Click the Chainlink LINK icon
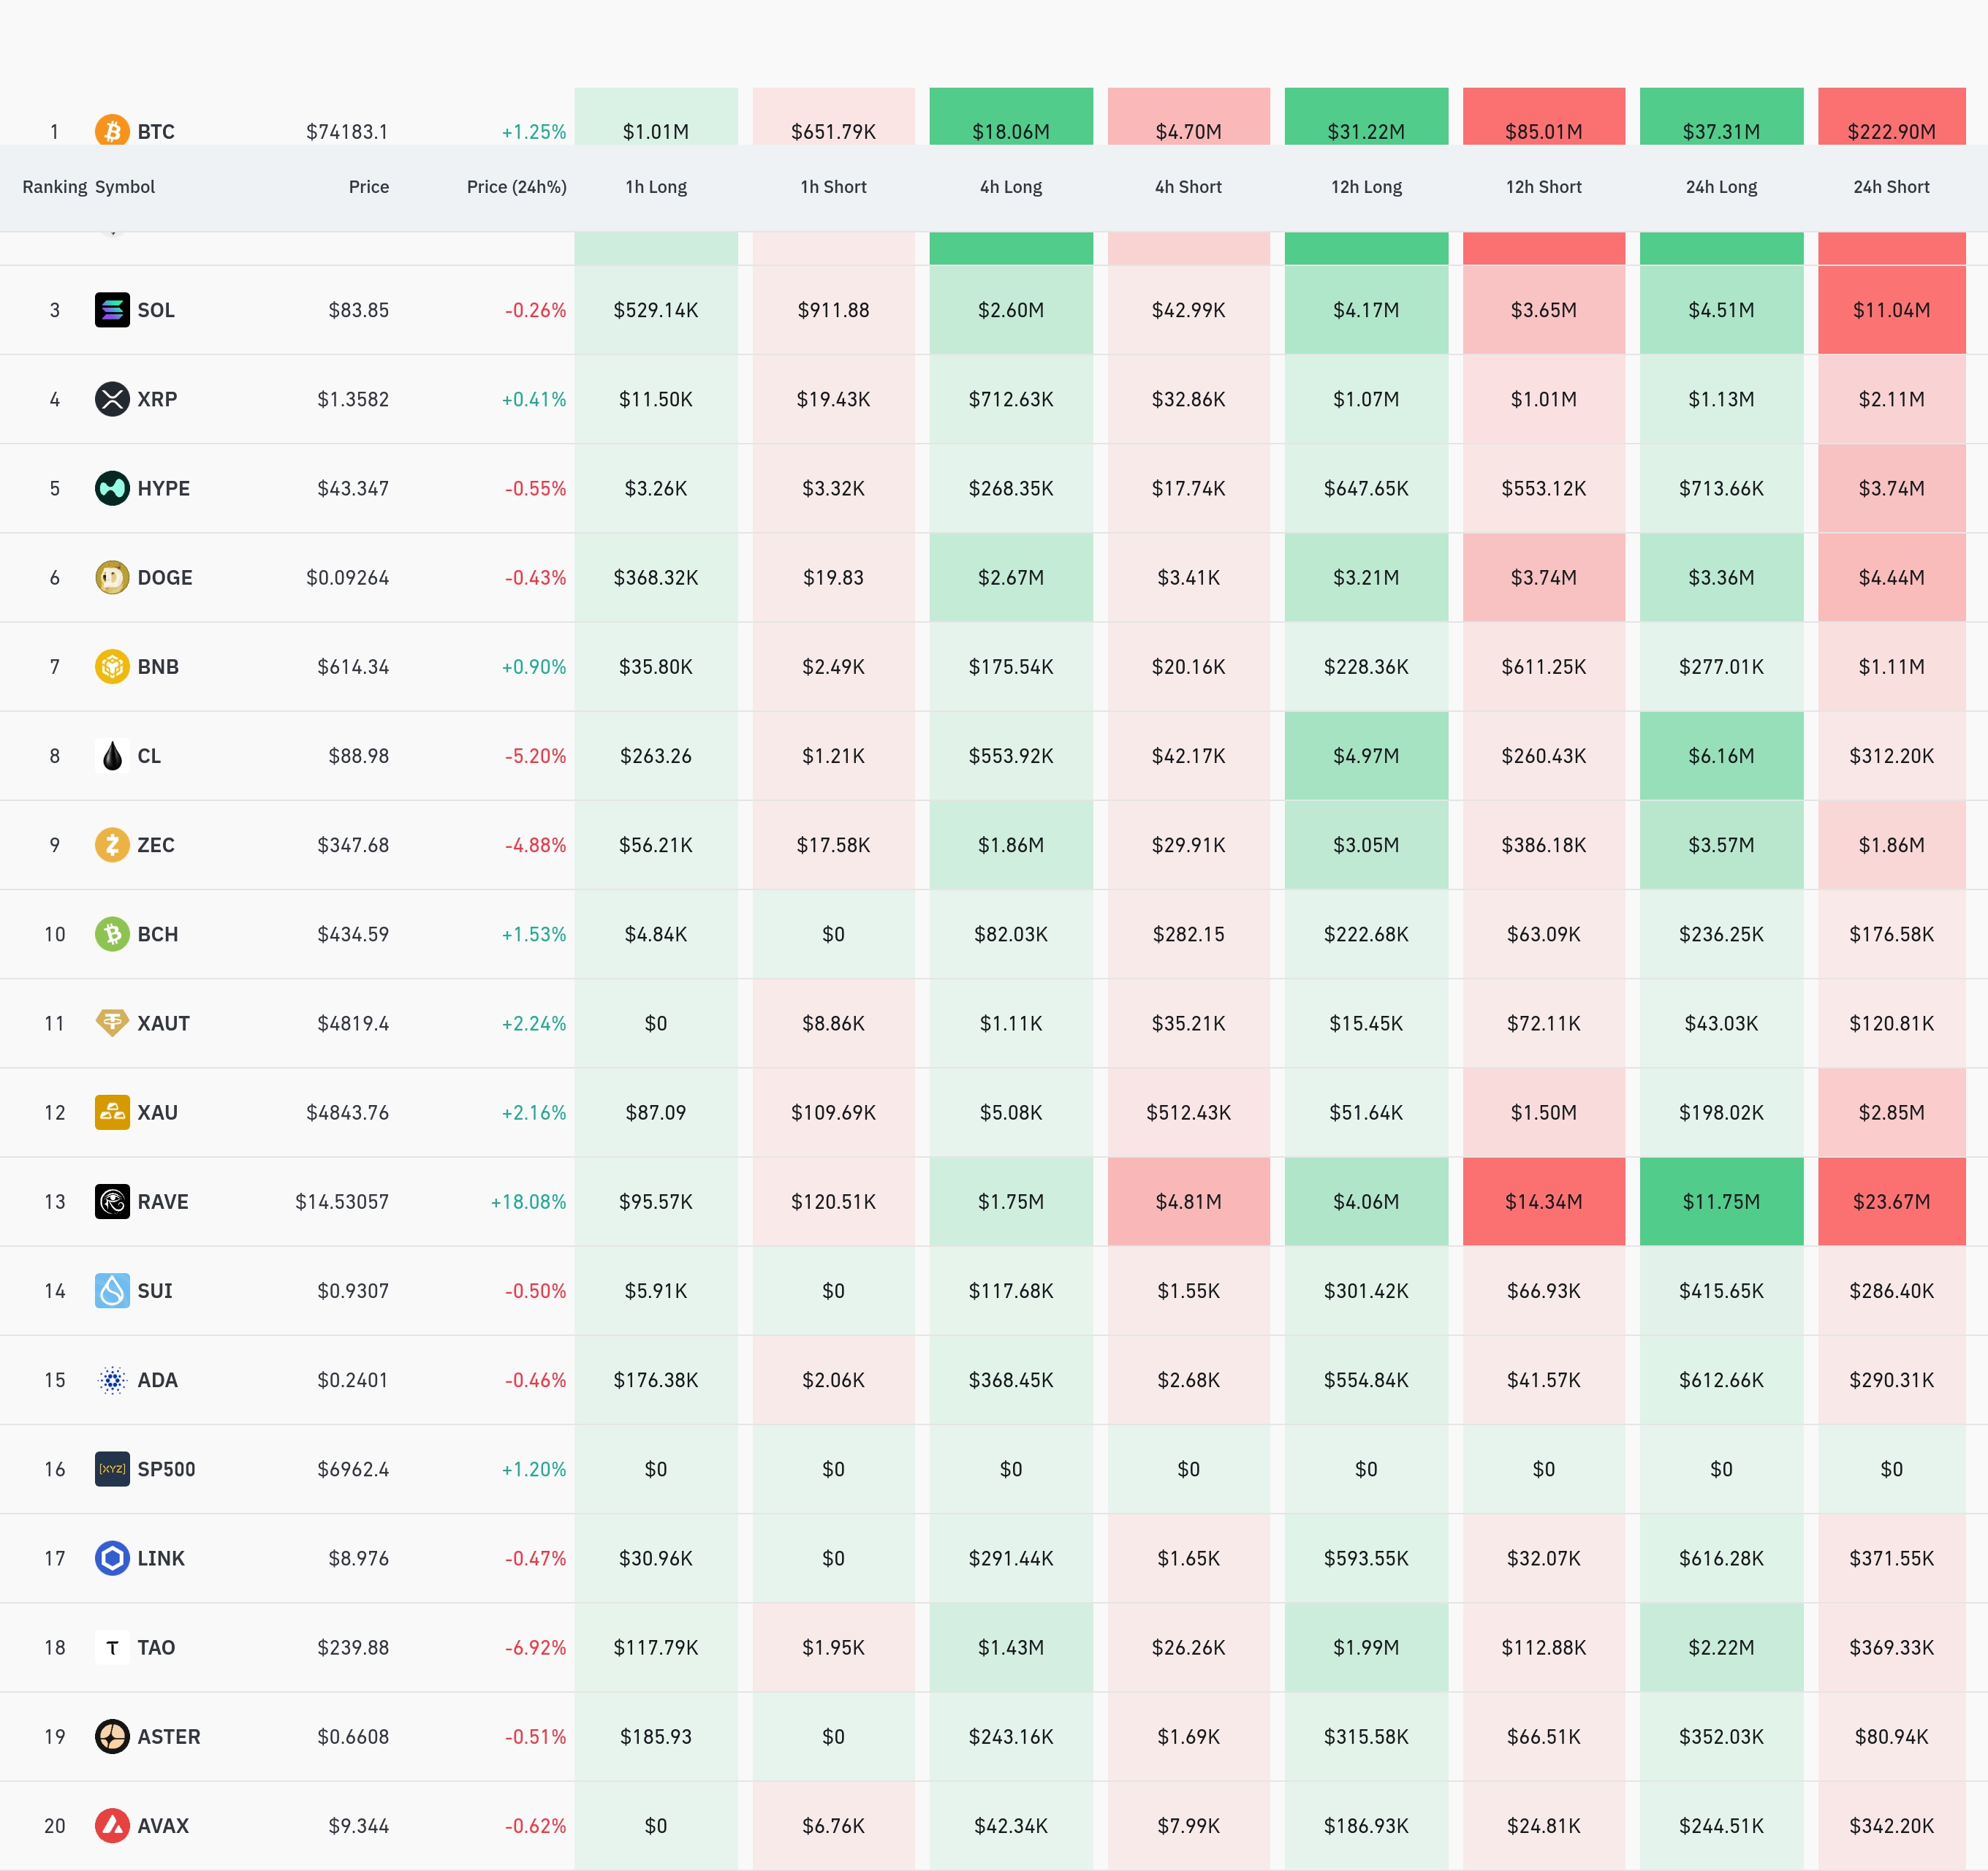 112,1558
